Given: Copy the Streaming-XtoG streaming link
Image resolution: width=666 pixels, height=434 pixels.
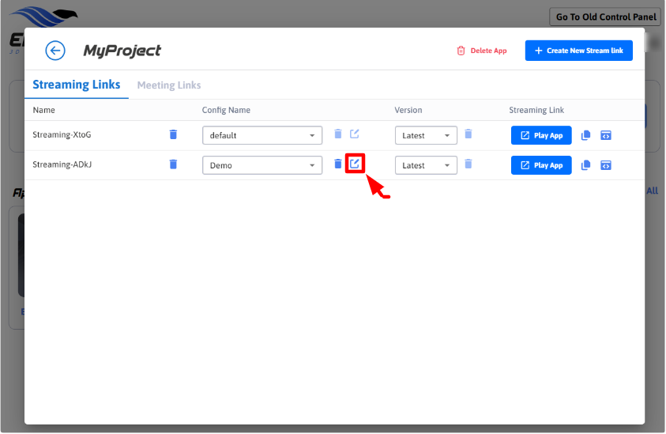Looking at the screenshot, I should pos(585,135).
